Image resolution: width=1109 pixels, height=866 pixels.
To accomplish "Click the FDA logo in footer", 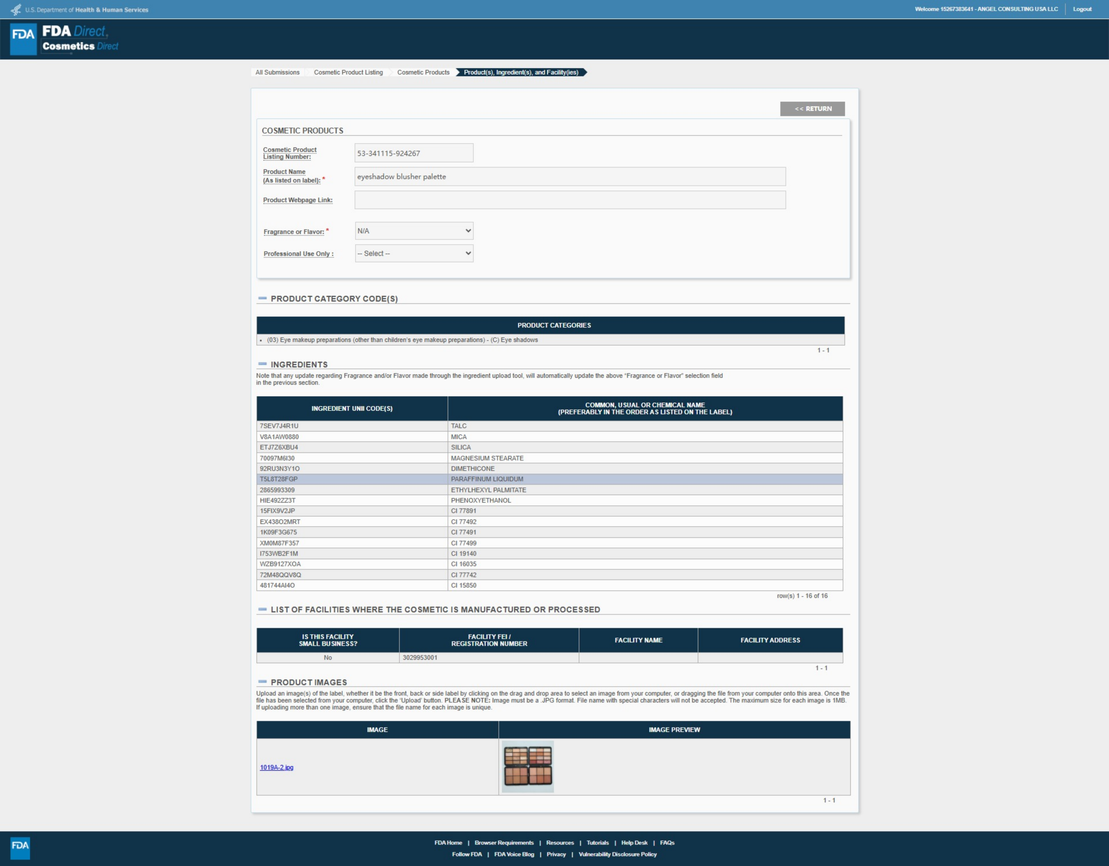I will (x=20, y=847).
